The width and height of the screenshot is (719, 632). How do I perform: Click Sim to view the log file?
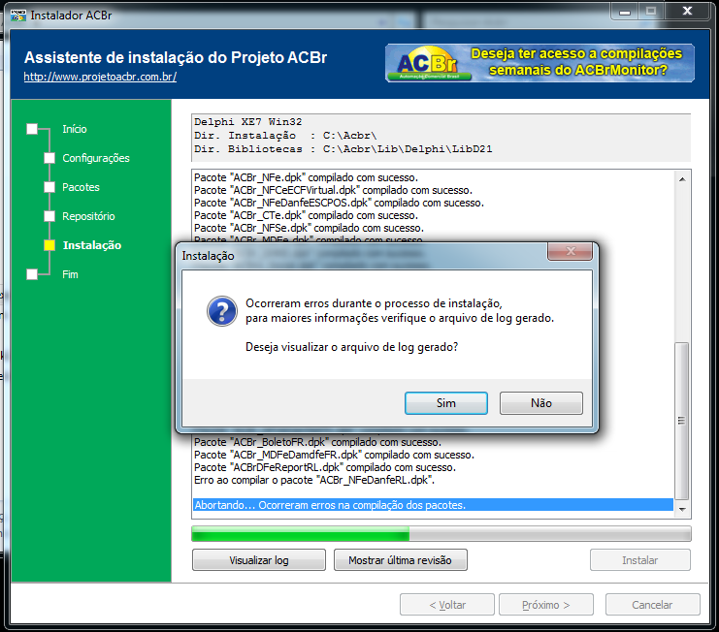pos(445,403)
